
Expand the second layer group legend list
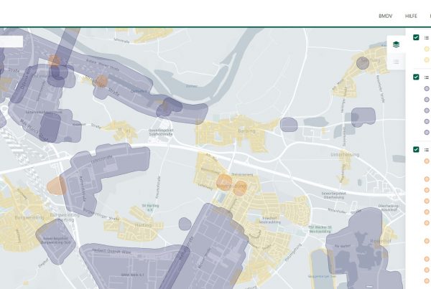[x=427, y=77]
